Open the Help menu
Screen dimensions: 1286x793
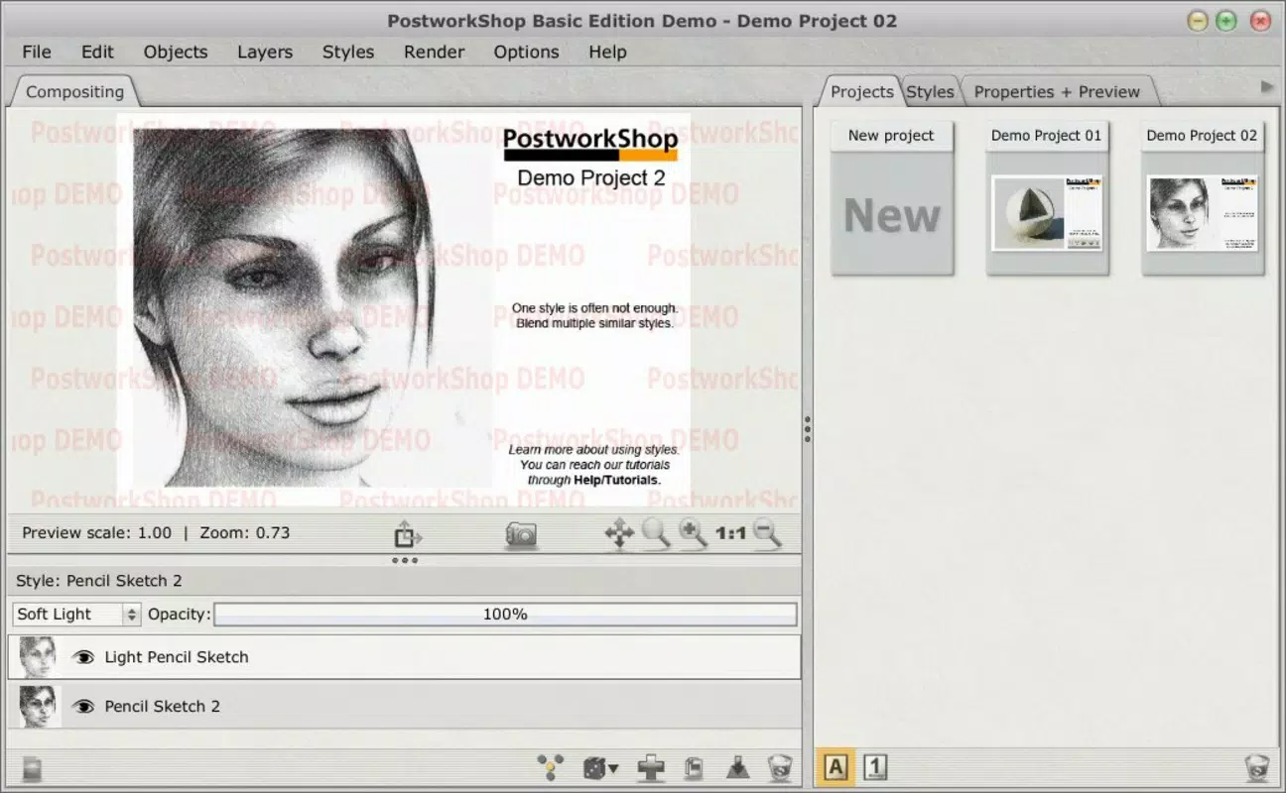pos(607,52)
